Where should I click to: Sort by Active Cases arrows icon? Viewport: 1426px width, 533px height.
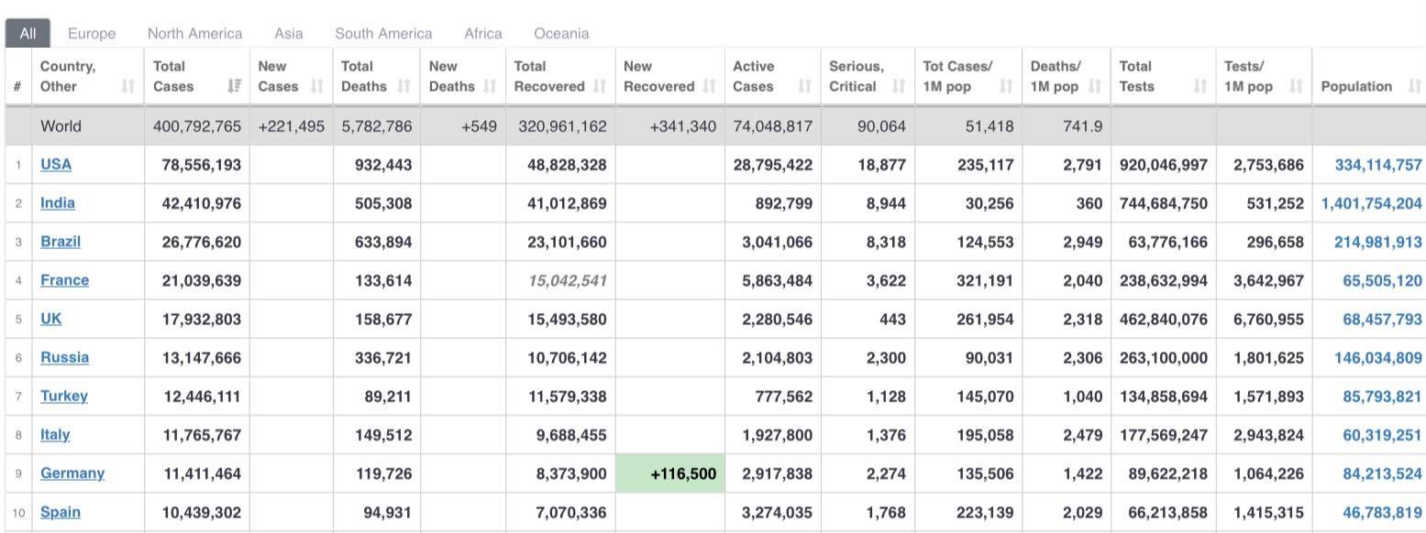[x=805, y=87]
